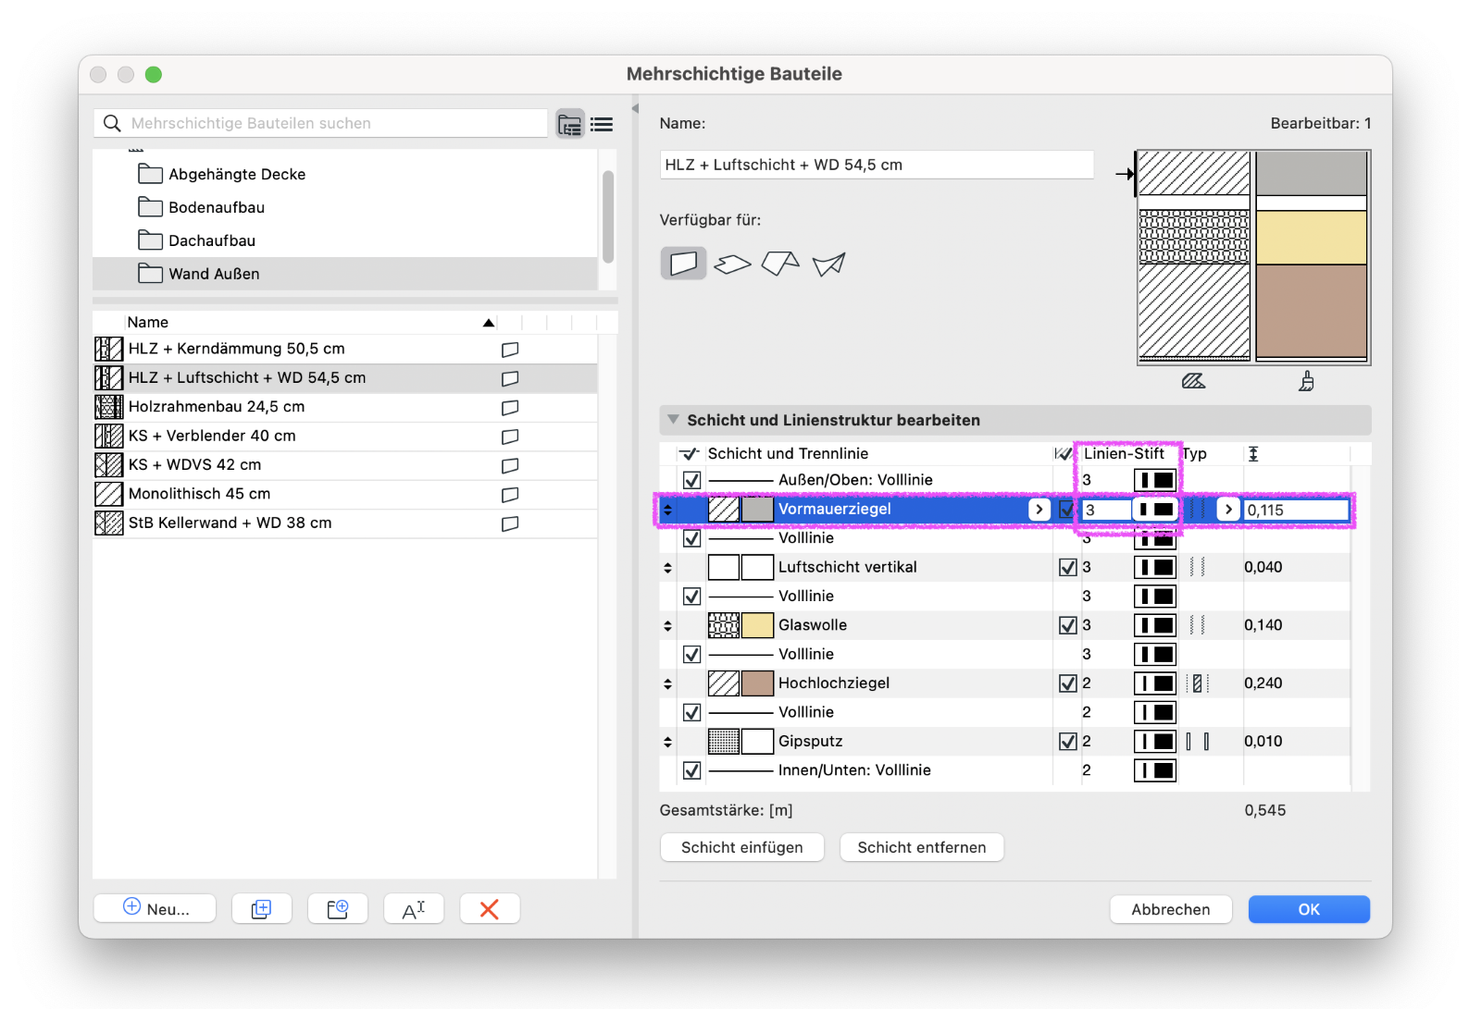Click thickness column header icon
Screen dimensions: 1481x1009
1253,453
